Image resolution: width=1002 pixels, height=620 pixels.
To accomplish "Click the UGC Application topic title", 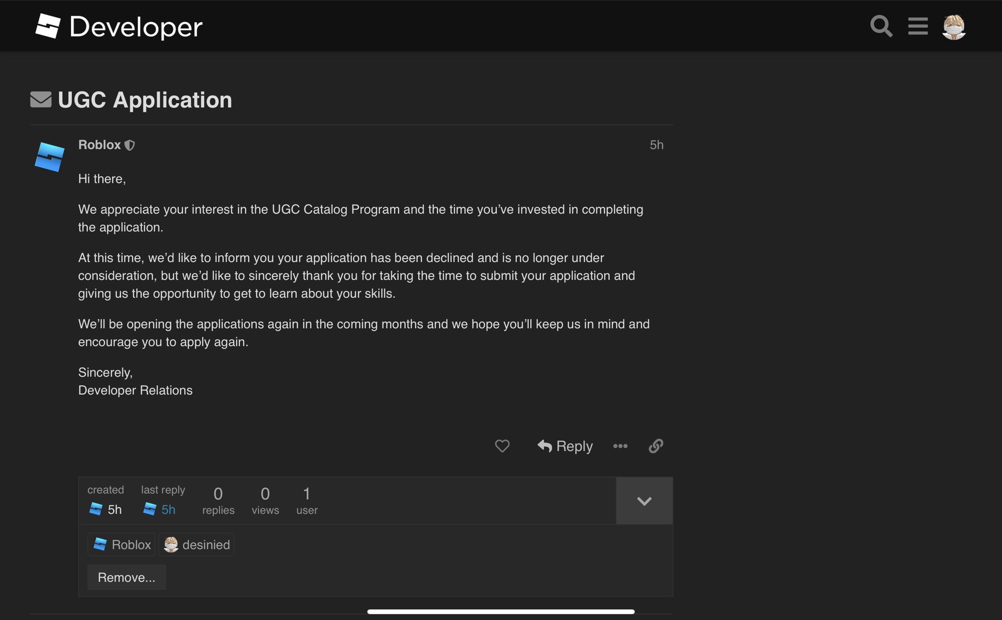I will pos(145,100).
